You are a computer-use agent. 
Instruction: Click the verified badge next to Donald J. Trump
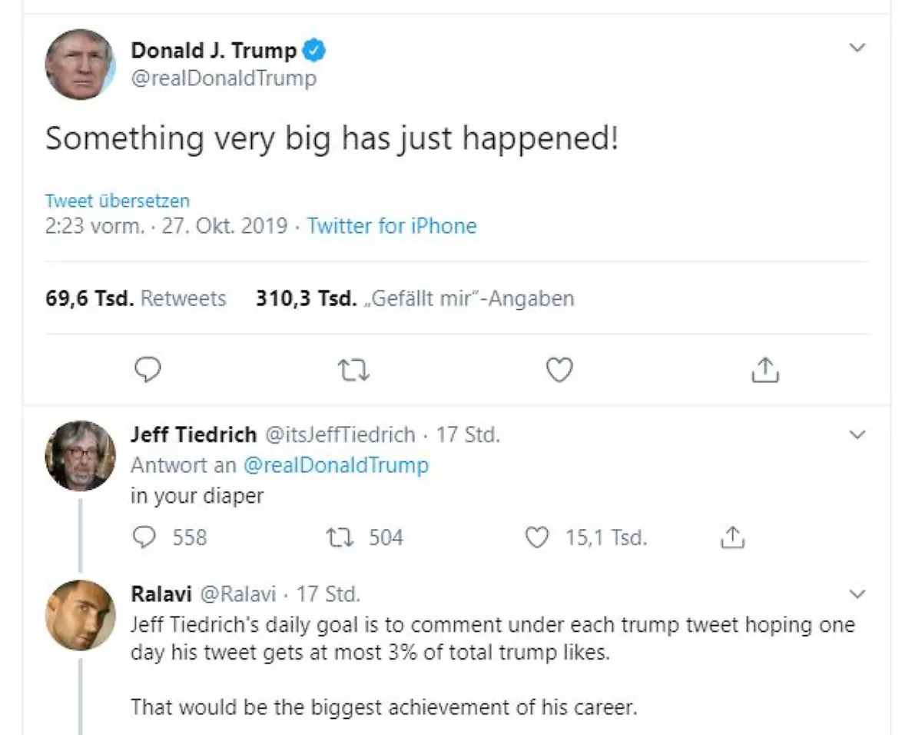tap(313, 49)
